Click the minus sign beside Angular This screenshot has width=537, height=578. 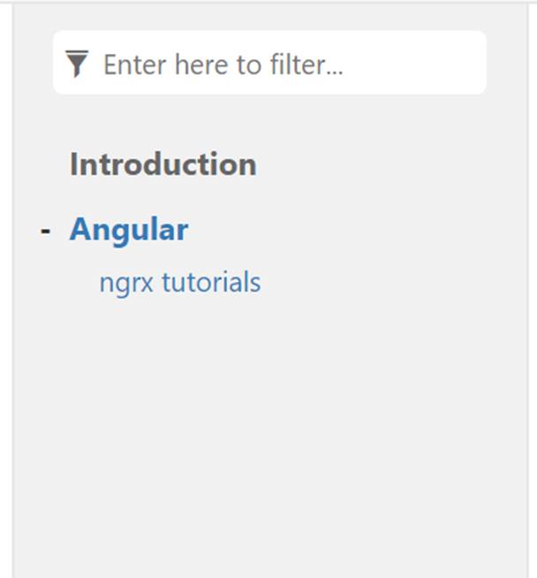click(46, 231)
